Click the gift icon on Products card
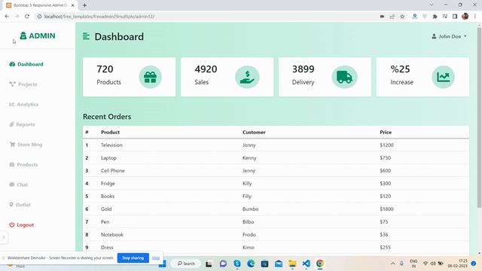The height and width of the screenshot is (271, 482). pos(151,77)
